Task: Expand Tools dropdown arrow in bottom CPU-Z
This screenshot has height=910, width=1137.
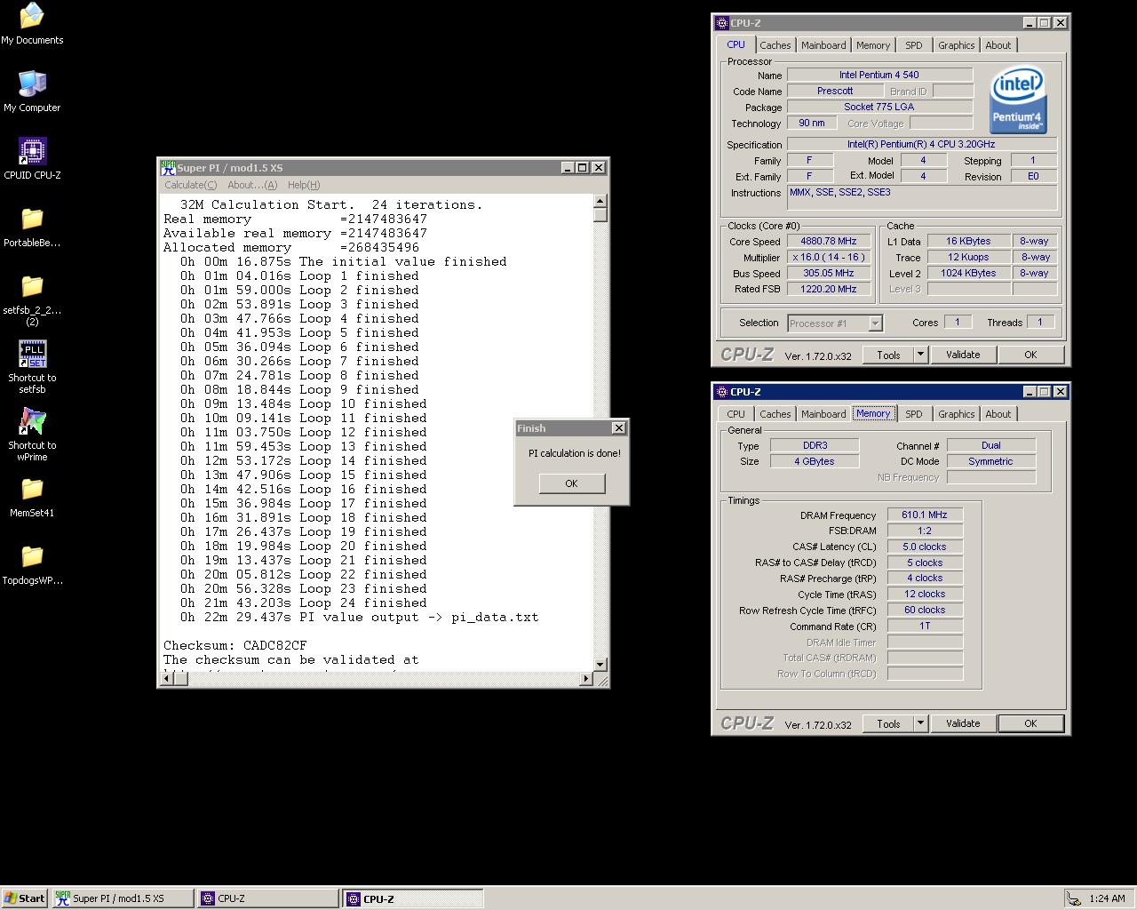Action: click(x=920, y=723)
